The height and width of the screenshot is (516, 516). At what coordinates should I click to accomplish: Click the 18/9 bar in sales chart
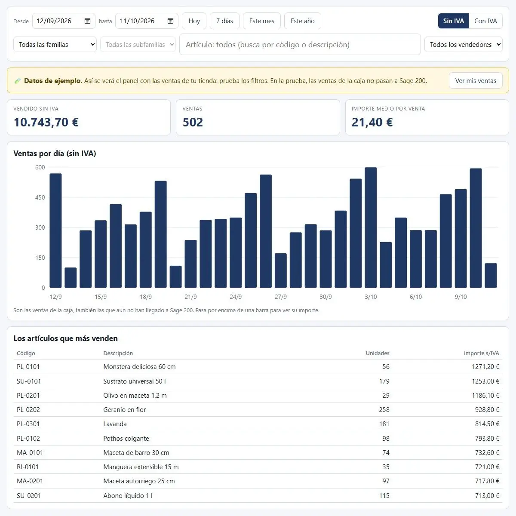146,250
